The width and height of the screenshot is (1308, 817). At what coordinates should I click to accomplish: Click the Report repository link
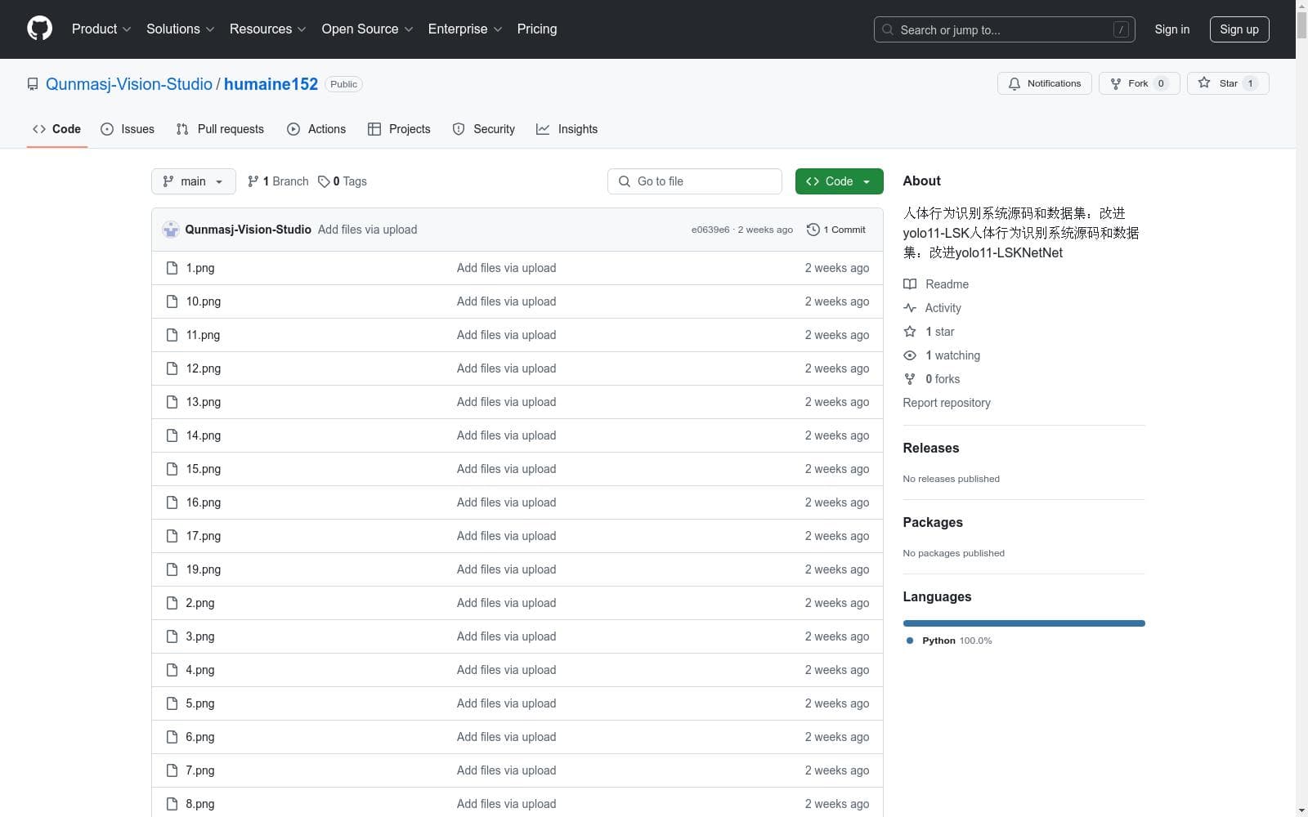[x=947, y=403]
